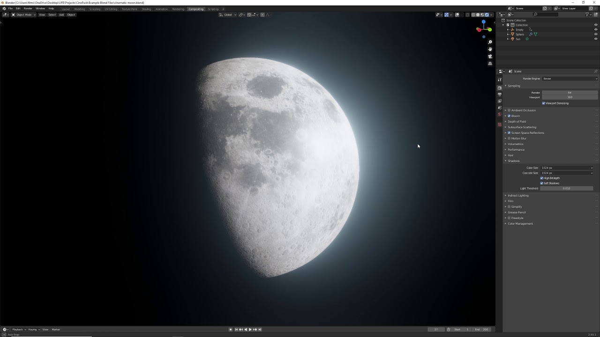Click new scene icon beside Scene field
This screenshot has width=600, height=337.
(545, 8)
